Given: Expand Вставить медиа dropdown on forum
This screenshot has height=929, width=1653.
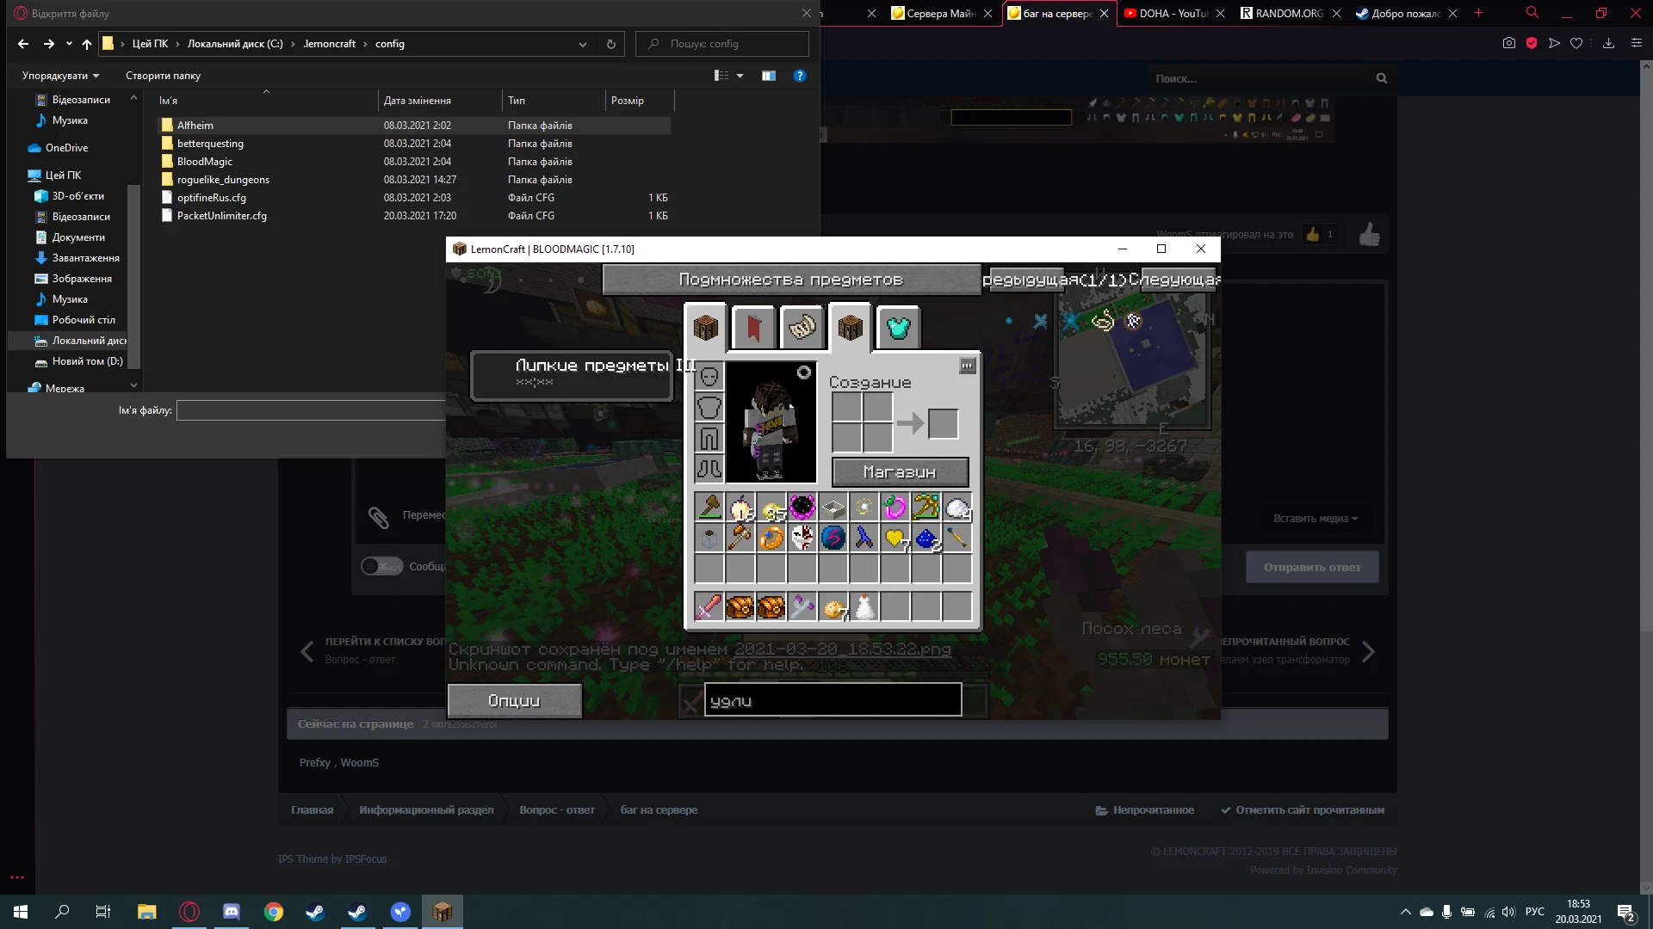Looking at the screenshot, I should click(1316, 519).
